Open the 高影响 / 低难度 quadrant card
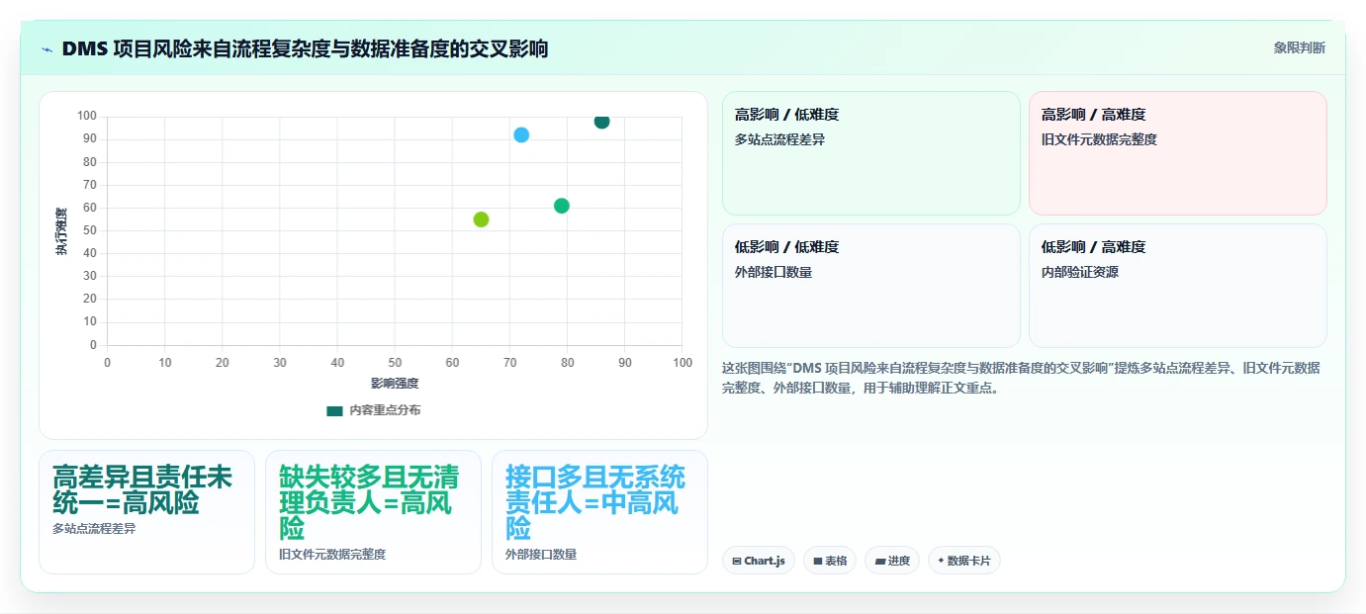Image resolution: width=1366 pixels, height=614 pixels. tap(870, 153)
